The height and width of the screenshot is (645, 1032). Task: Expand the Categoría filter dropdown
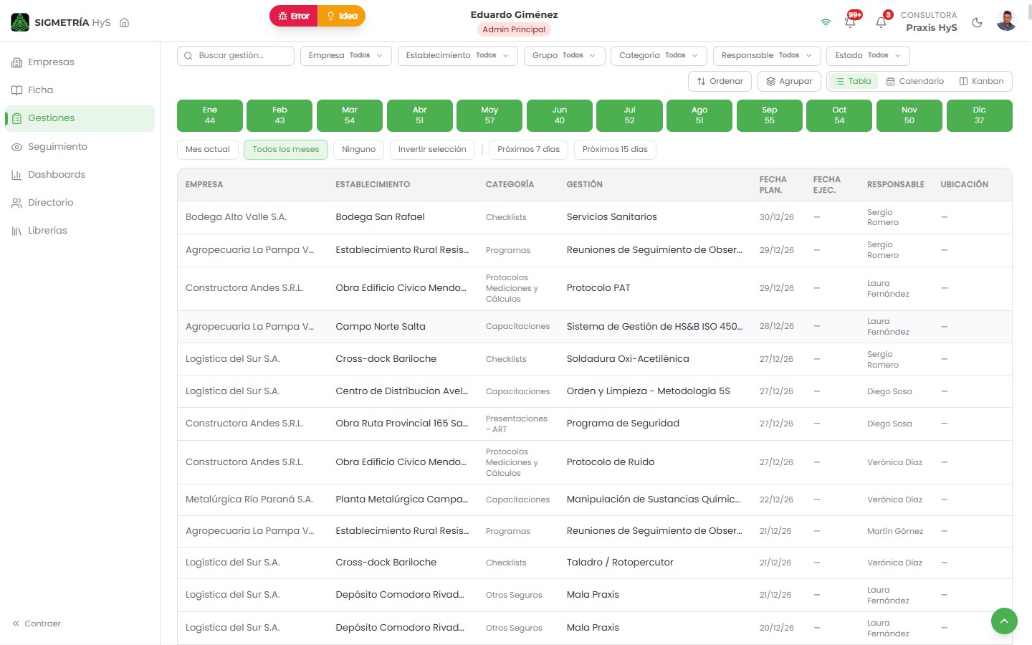tap(659, 56)
